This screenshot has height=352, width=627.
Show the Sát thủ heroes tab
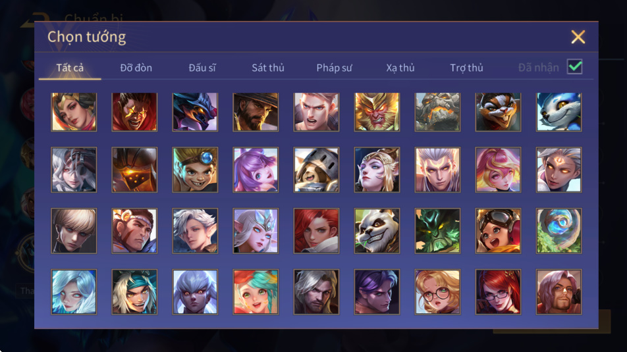click(268, 68)
